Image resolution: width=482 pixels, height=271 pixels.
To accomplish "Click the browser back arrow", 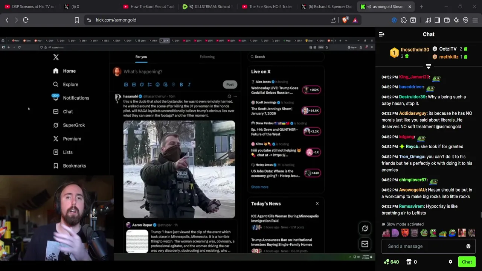I will 7,20.
